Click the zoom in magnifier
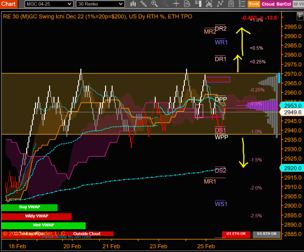This screenshot has height=252, width=304. click(x=154, y=4)
